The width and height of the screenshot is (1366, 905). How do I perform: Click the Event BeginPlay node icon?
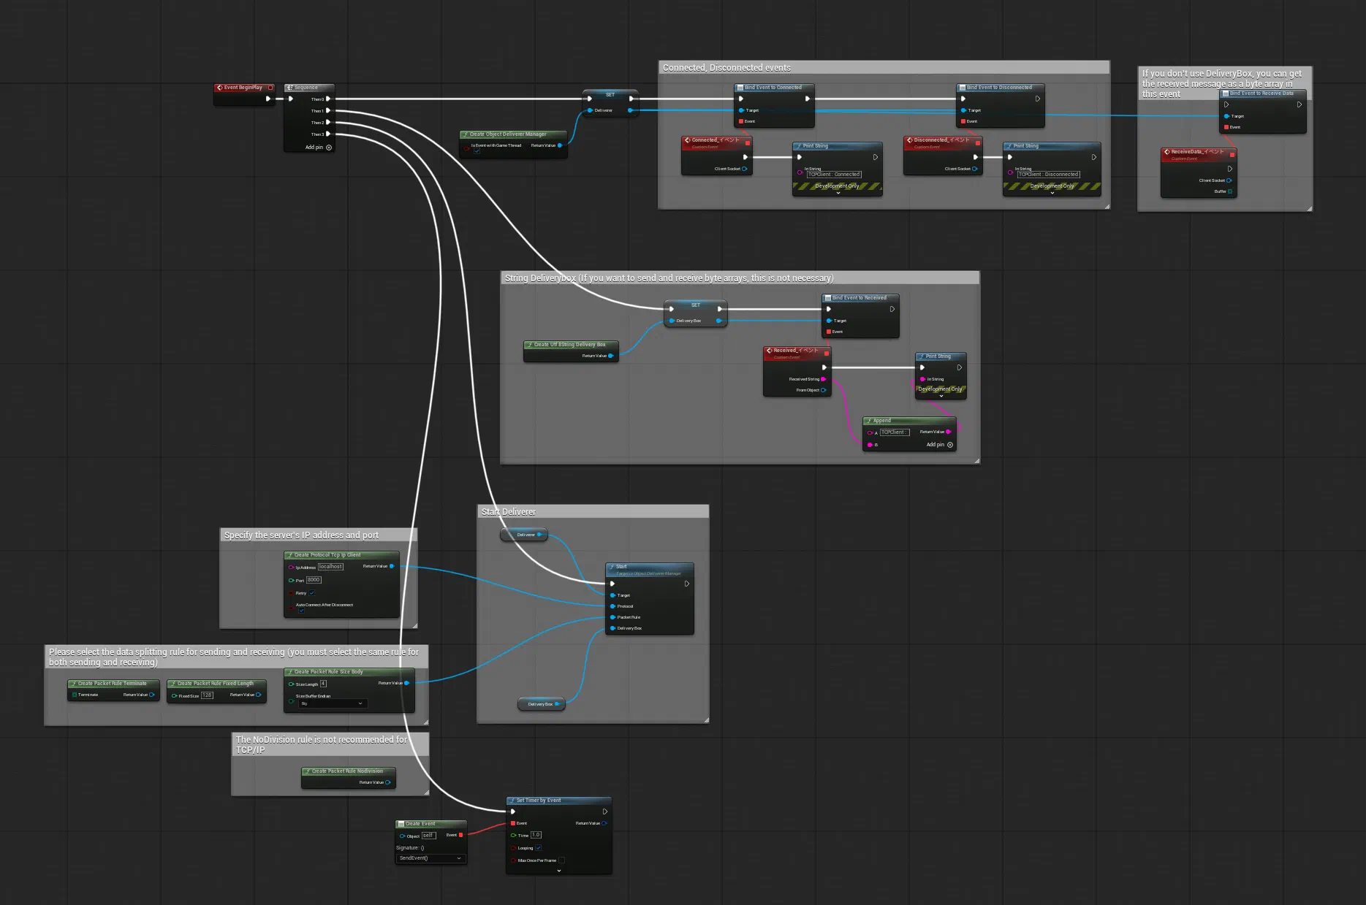coord(219,88)
